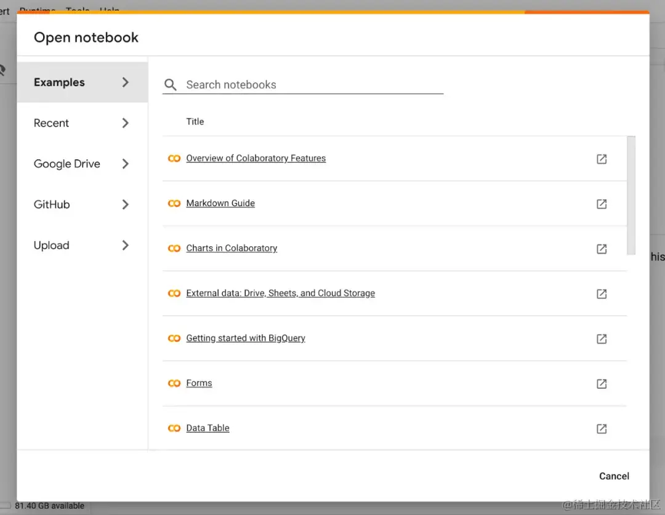665x515 pixels.
Task: Open External data notebook in new tab icon
Action: [x=602, y=293]
